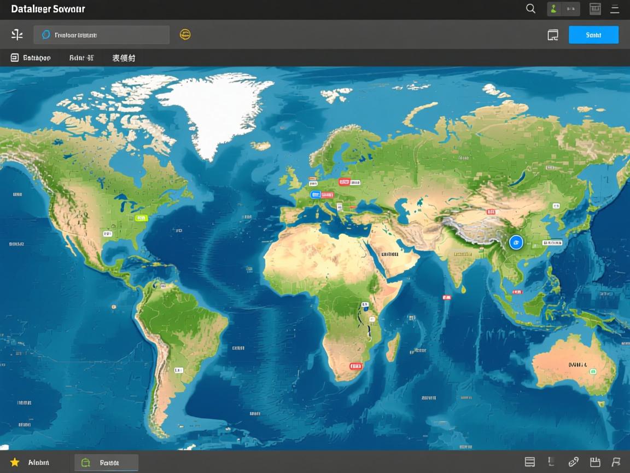Screen dimensions: 630x473
Task: Select the bottom tab with green icon
Action: 106,463
